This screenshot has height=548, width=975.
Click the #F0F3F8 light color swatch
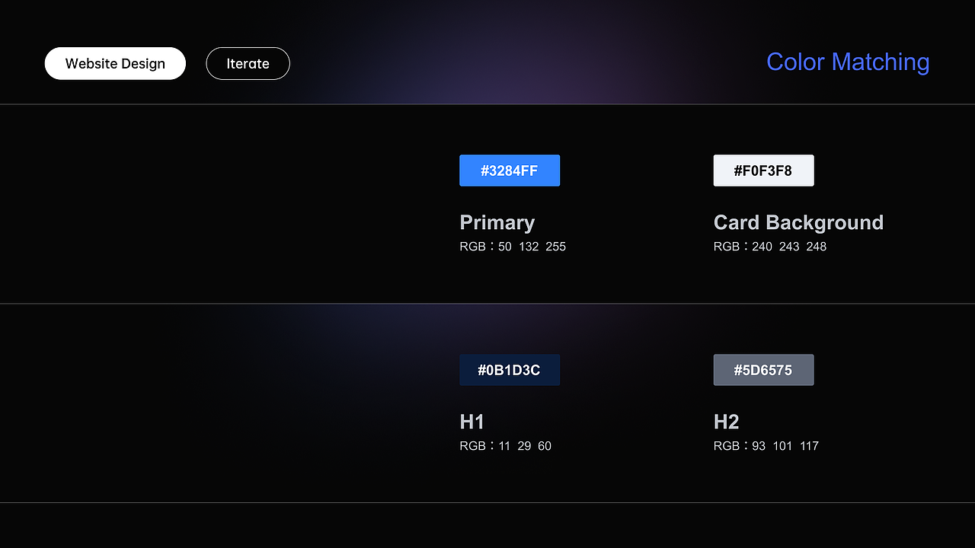point(763,170)
